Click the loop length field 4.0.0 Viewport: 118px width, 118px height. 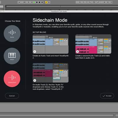point(107,2)
